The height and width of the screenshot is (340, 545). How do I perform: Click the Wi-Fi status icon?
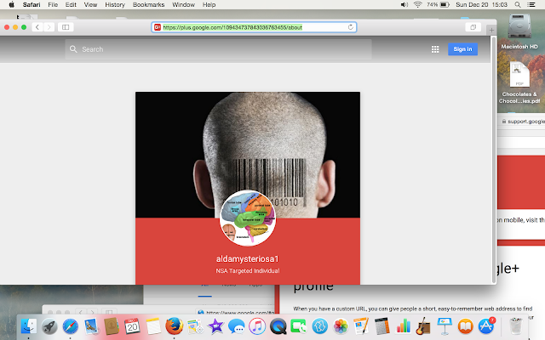coord(417,4)
